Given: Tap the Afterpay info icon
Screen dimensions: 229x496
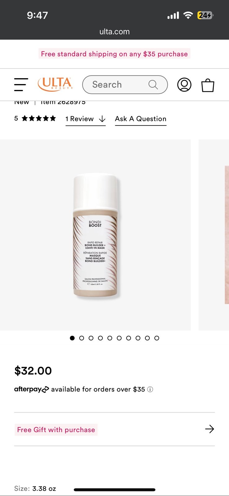Looking at the screenshot, I should (150, 389).
